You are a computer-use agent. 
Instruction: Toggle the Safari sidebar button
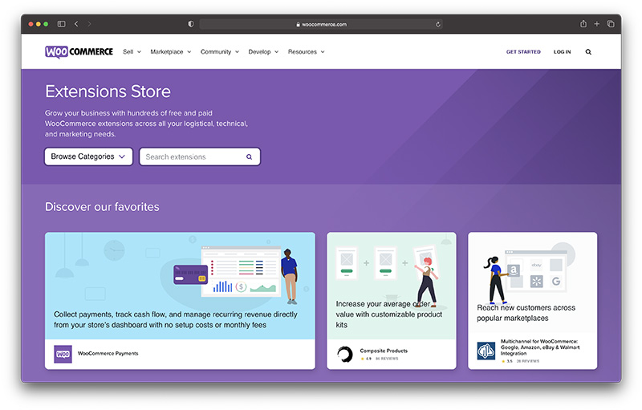pos(61,24)
